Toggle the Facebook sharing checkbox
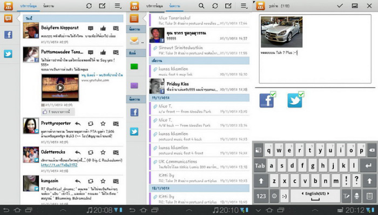 [273, 94]
